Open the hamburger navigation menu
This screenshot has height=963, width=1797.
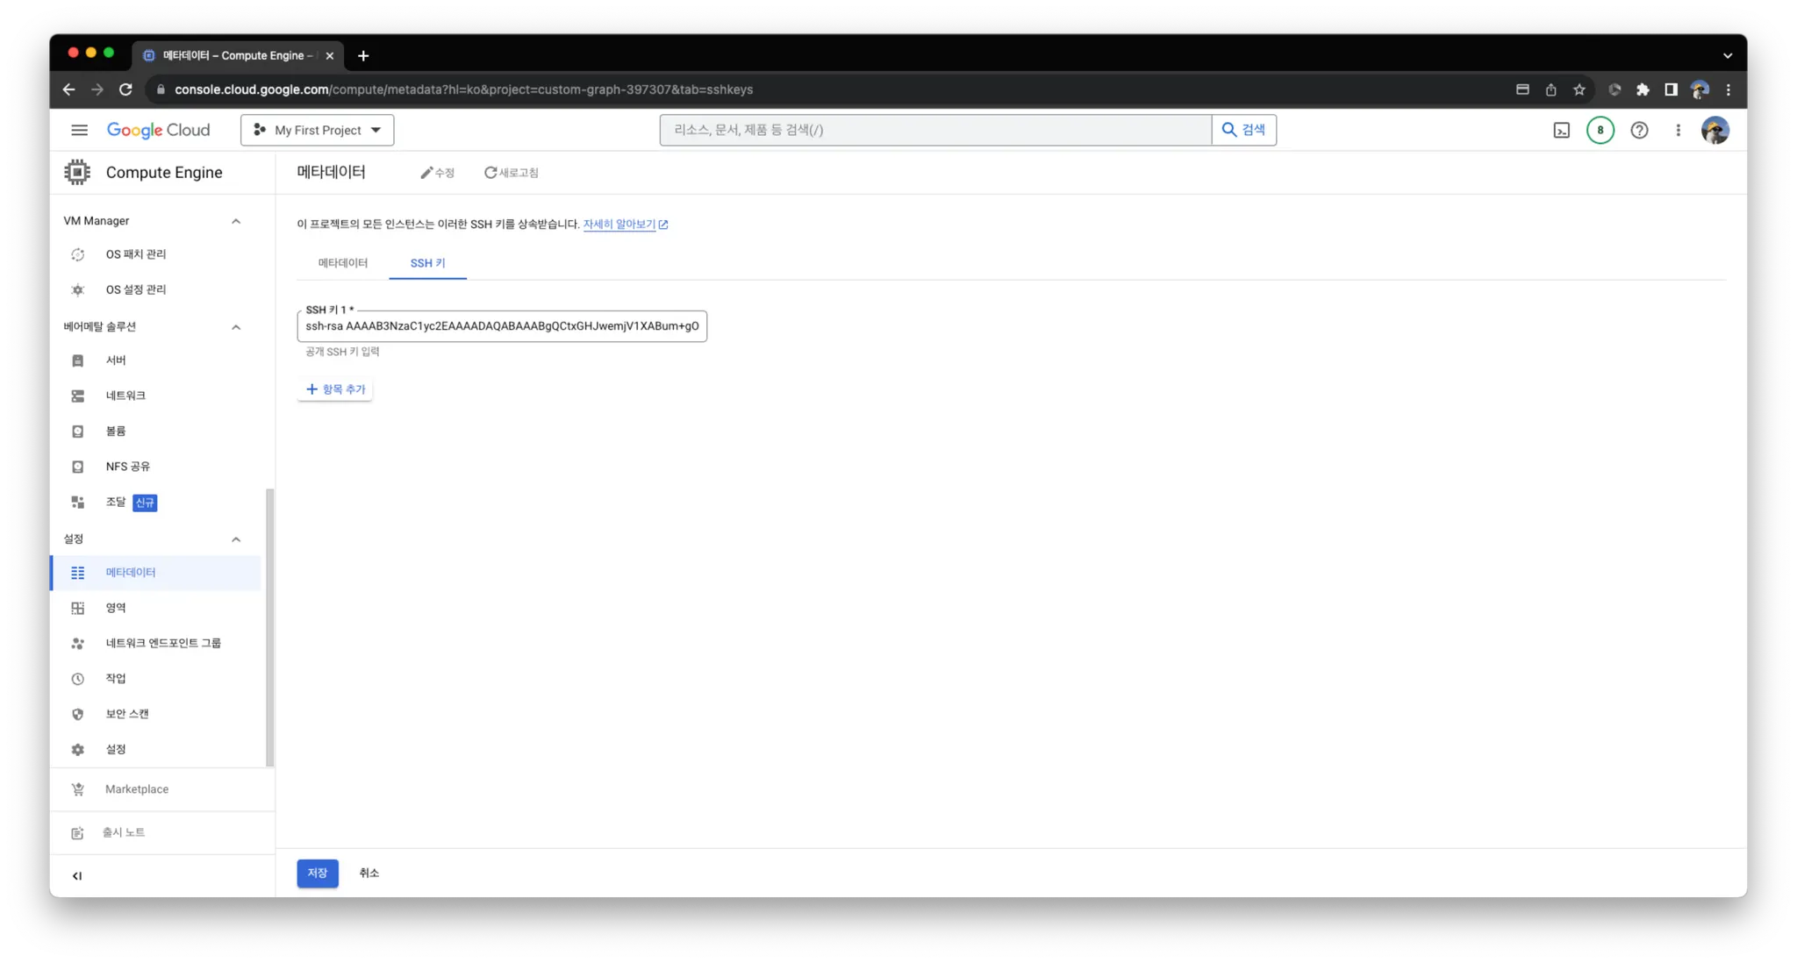pos(79,130)
